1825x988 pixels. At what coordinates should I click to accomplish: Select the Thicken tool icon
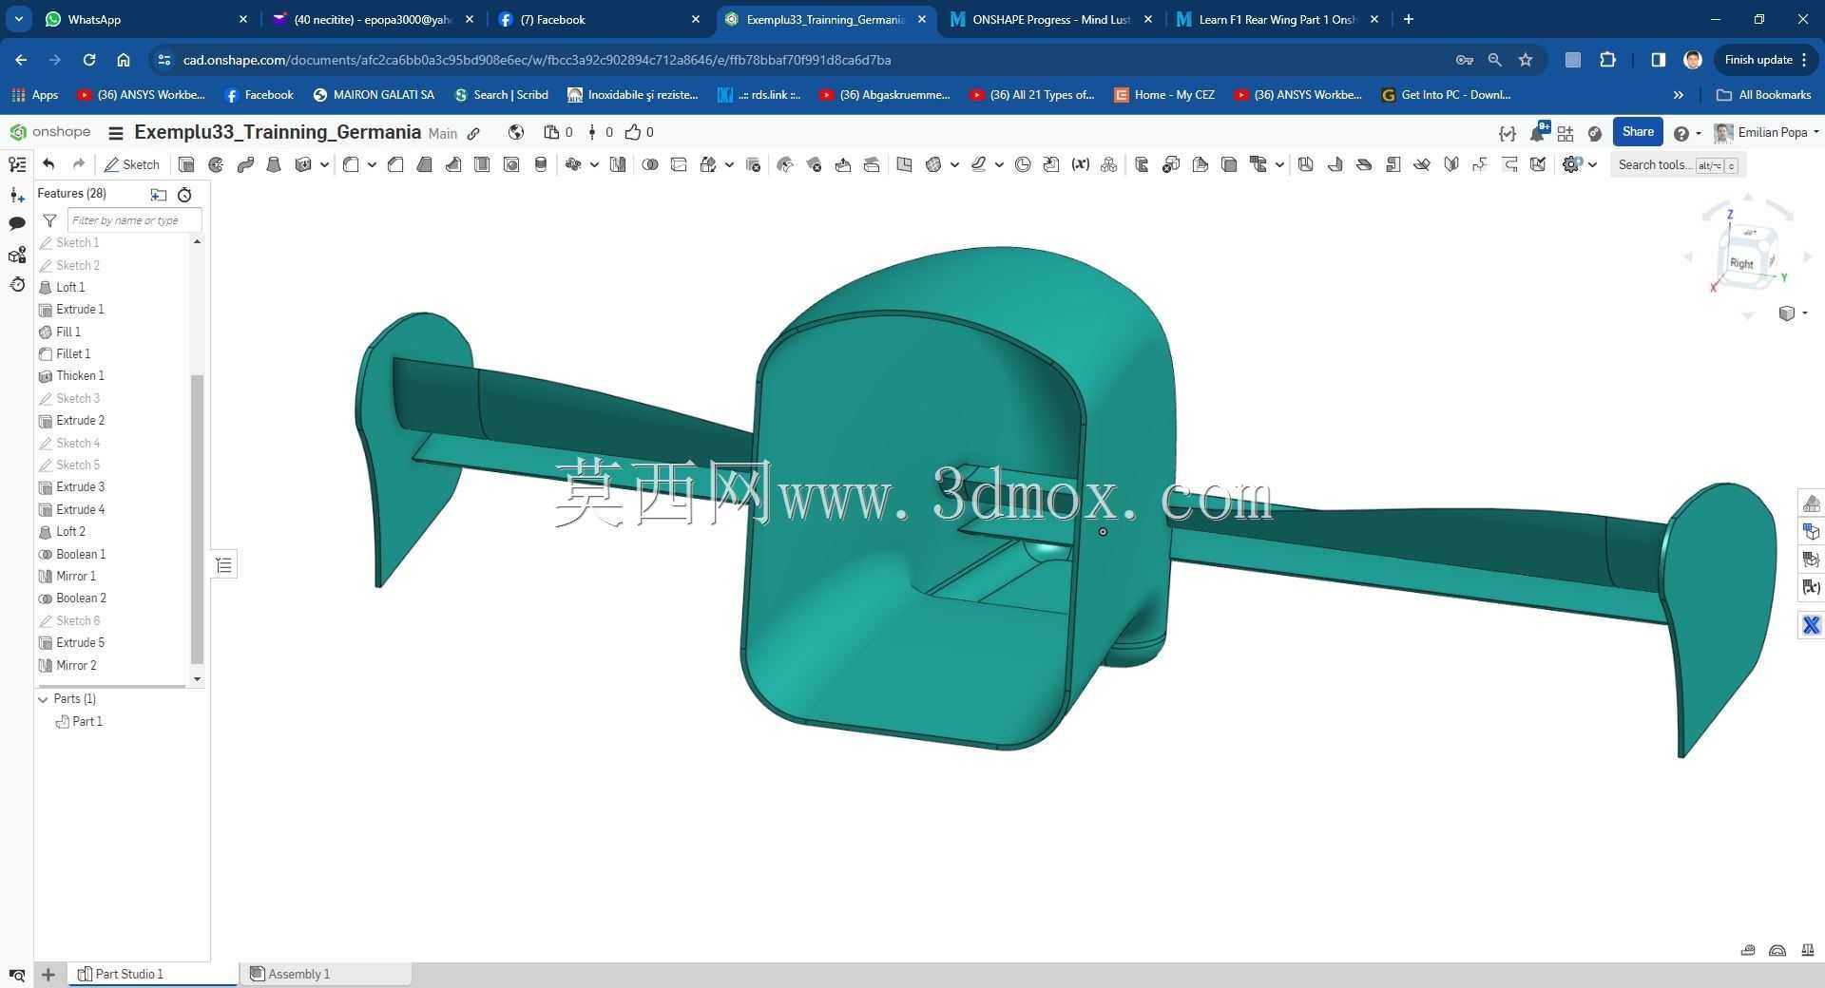pyautogui.click(x=303, y=164)
